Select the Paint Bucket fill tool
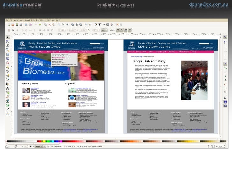 (x=8, y=101)
